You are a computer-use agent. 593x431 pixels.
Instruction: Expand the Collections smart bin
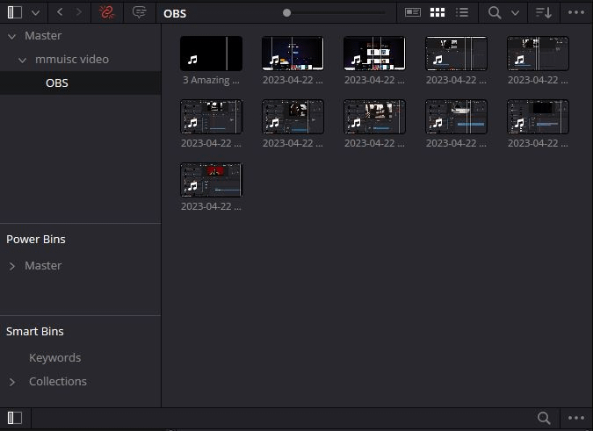click(x=12, y=382)
